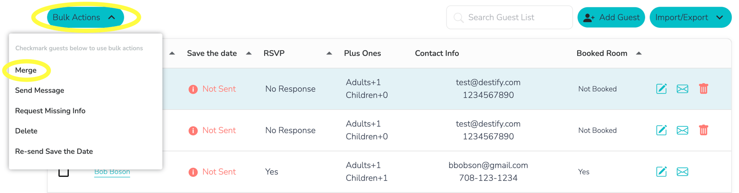Viewport: 739px width, 193px height.
Task: Select Merge from the bulk actions menu
Action: [x=26, y=70]
